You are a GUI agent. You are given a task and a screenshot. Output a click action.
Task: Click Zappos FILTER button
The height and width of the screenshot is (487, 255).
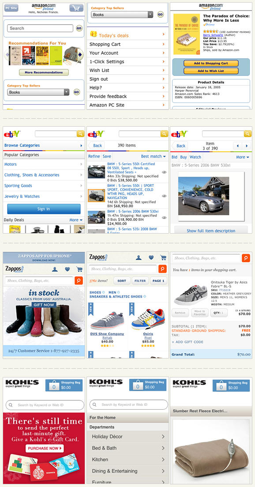(x=140, y=281)
